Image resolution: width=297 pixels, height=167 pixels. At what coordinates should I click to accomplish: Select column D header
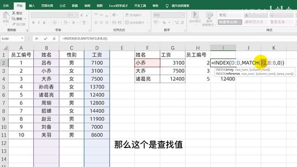[97, 48]
